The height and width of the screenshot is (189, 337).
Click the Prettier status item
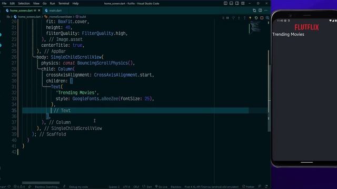[248, 187]
